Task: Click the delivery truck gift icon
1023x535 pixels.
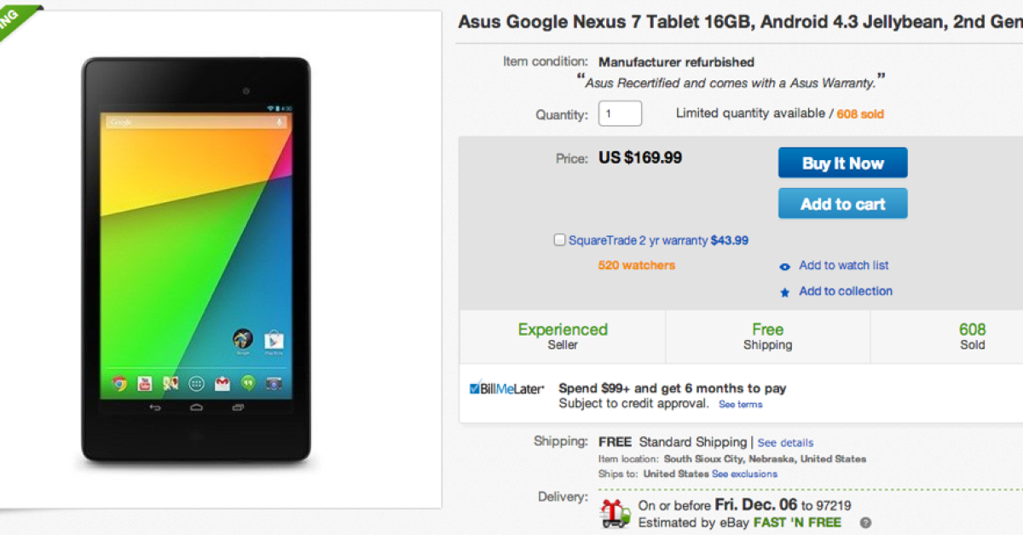Action: [x=616, y=514]
